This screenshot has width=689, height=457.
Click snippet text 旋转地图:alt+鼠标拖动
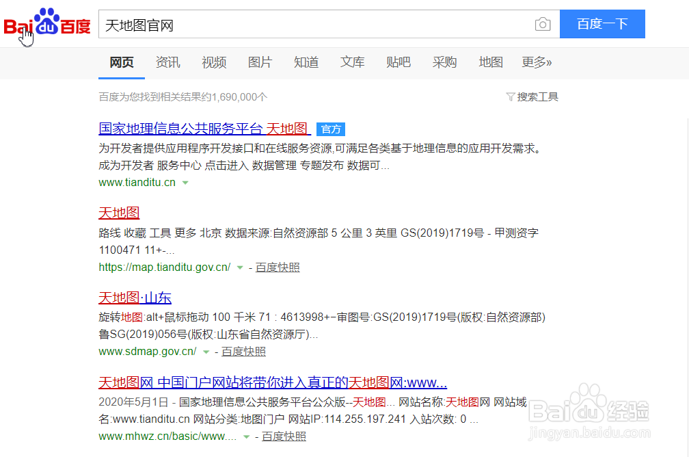click(153, 317)
